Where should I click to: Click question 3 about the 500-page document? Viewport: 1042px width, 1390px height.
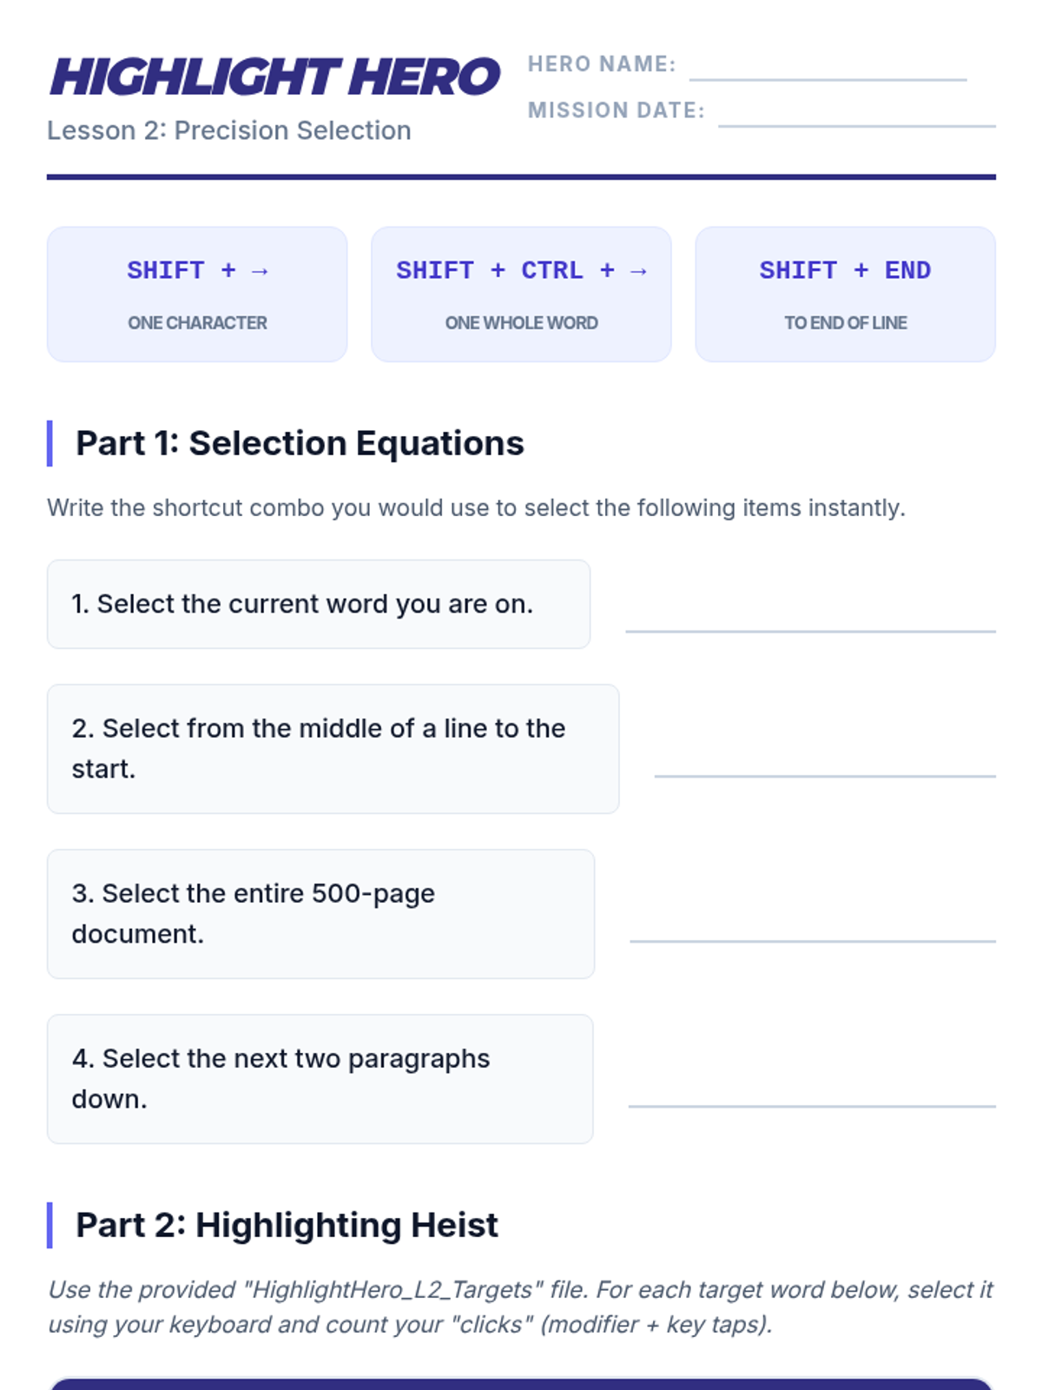320,913
